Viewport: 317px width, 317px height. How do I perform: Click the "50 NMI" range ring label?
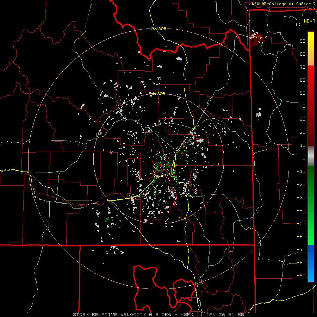158,93
